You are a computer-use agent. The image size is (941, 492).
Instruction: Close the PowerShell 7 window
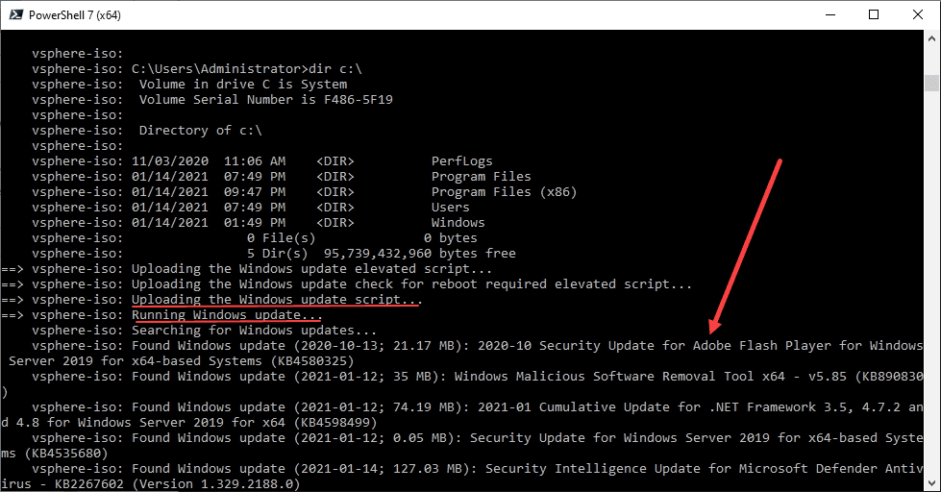tap(918, 14)
